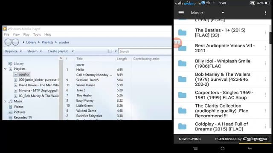This screenshot has height=153, width=273.
Task: Sort by the Contributing artist column header
Action: click(x=146, y=59)
